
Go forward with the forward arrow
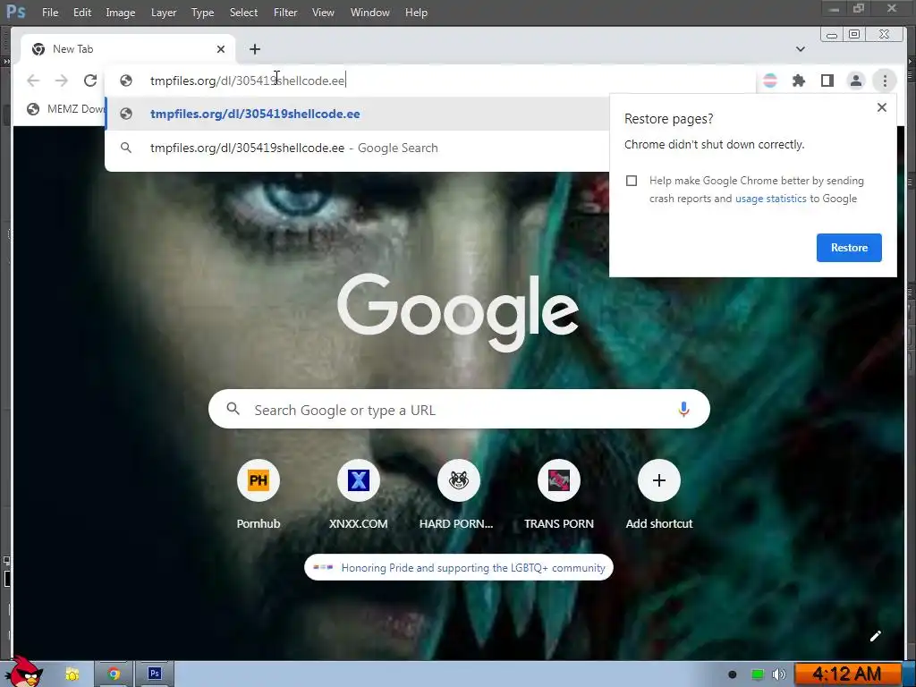pos(62,81)
